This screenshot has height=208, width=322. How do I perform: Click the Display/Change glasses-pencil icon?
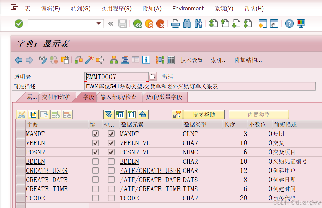pyautogui.click(x=43, y=60)
